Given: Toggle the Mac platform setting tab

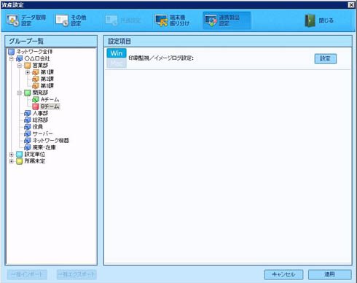Looking at the screenshot, I should click(117, 63).
